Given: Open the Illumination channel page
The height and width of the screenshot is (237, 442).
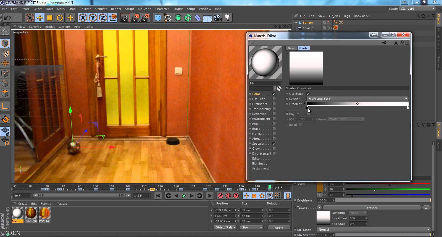Looking at the screenshot, I should click(x=261, y=163).
